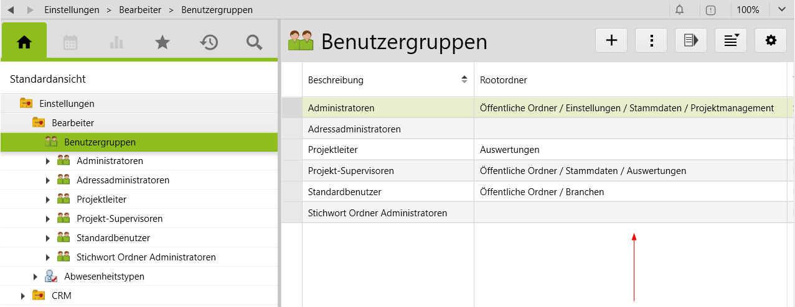Select the Projekt-Supervisoren table row

(x=351, y=171)
